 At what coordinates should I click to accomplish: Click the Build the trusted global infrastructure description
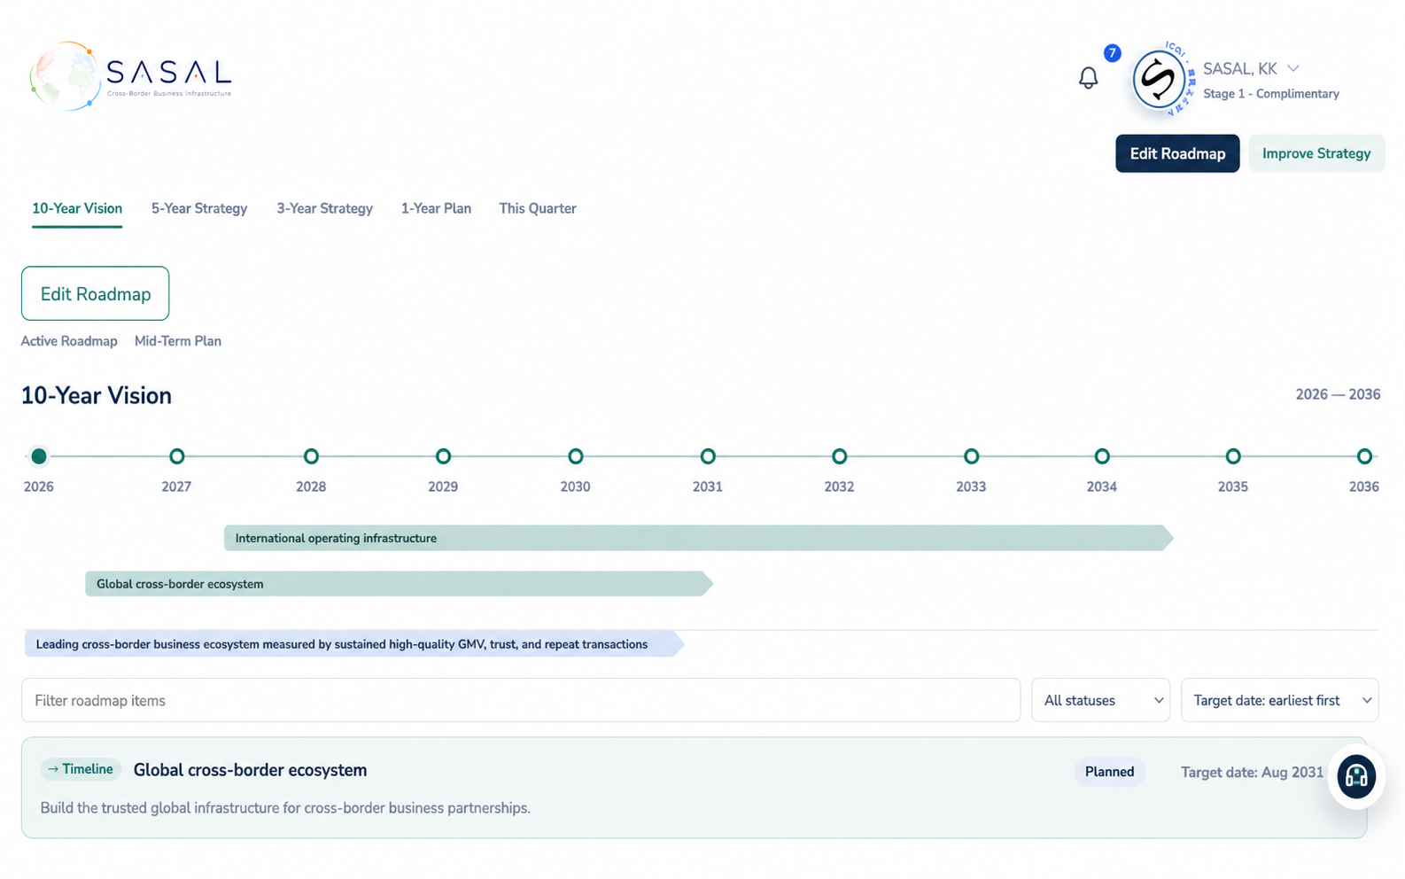(285, 808)
